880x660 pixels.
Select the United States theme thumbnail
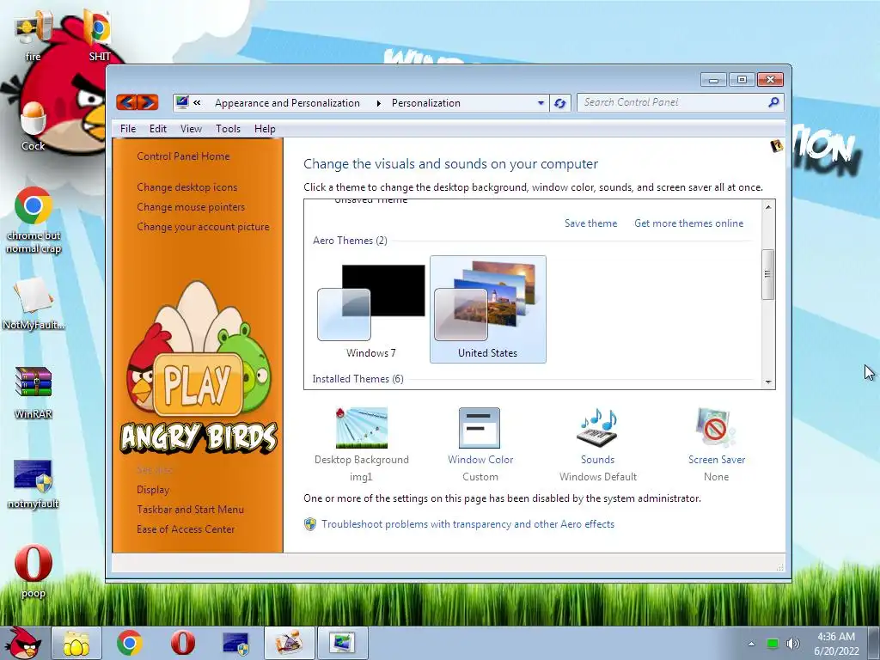(488, 309)
